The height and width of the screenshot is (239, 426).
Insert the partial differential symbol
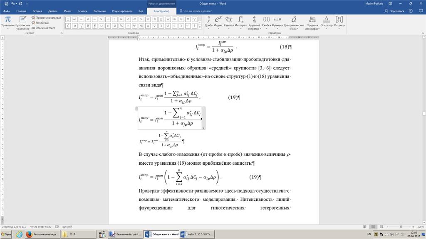74,26
